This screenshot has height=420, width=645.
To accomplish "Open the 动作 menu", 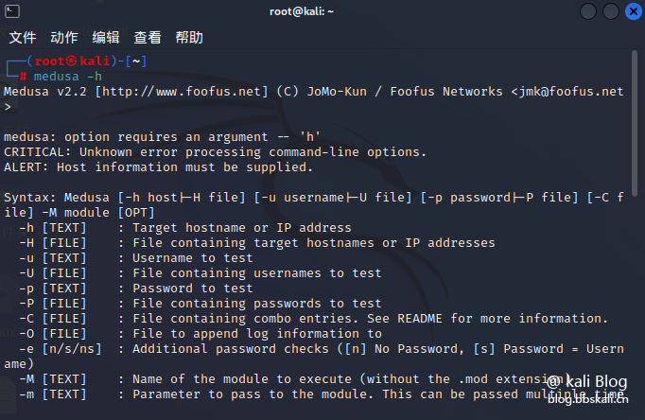I will coord(64,38).
